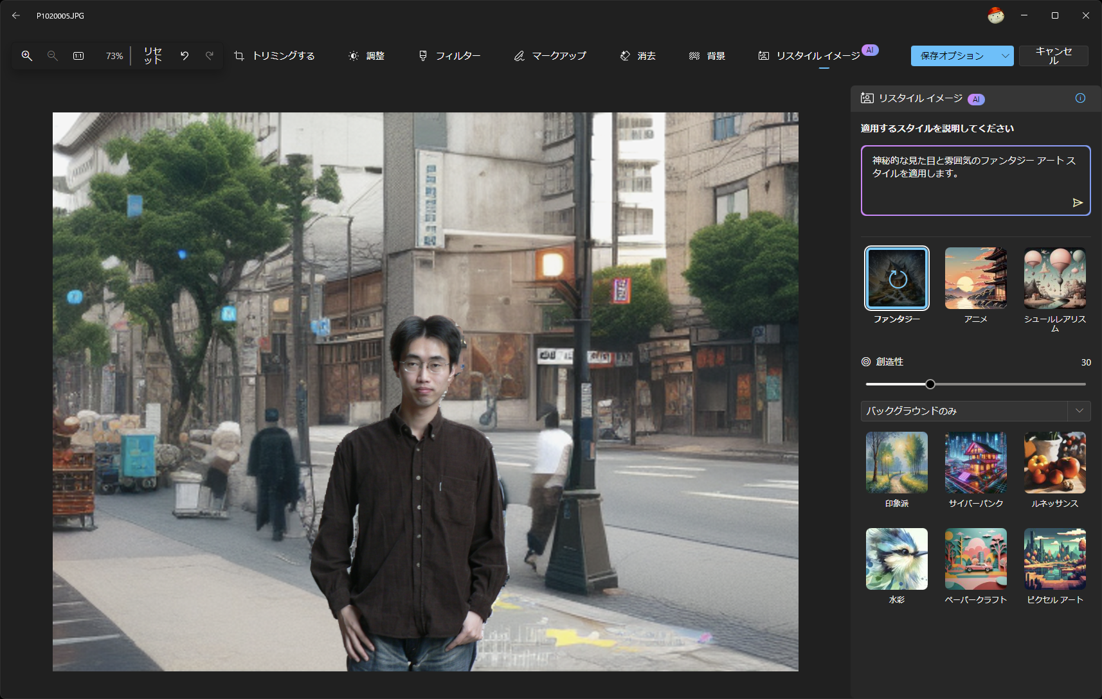Click the 創造性 value 30
Image resolution: width=1102 pixels, height=699 pixels.
1086,362
